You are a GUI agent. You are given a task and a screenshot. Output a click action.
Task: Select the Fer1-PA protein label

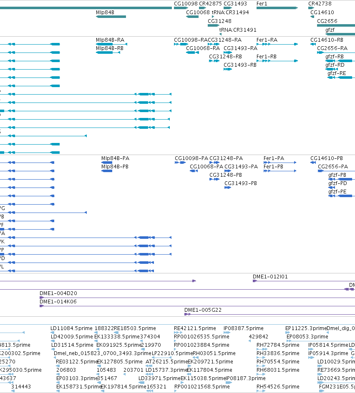coord(274,158)
